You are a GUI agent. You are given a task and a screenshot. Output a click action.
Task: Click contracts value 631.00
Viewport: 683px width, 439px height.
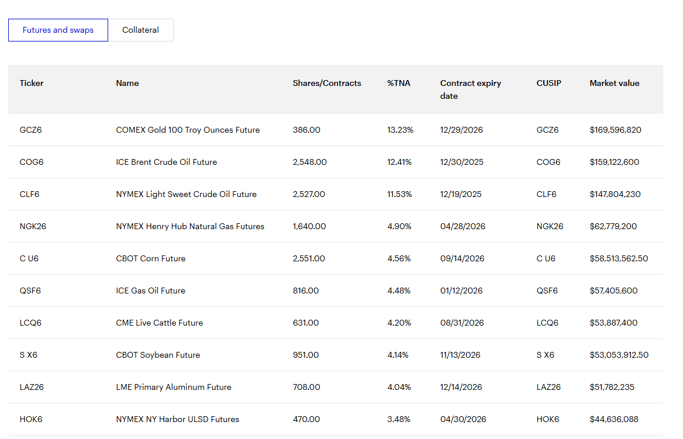pyautogui.click(x=306, y=323)
